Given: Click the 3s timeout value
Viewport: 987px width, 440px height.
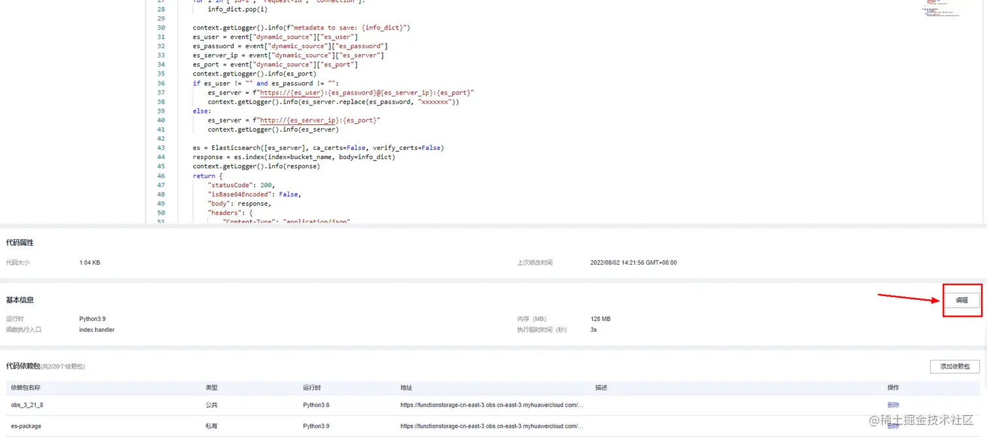Looking at the screenshot, I should (x=593, y=330).
